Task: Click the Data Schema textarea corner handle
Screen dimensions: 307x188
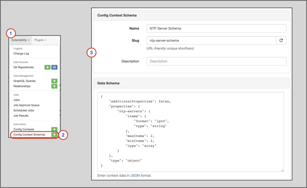Action: [x=282, y=170]
